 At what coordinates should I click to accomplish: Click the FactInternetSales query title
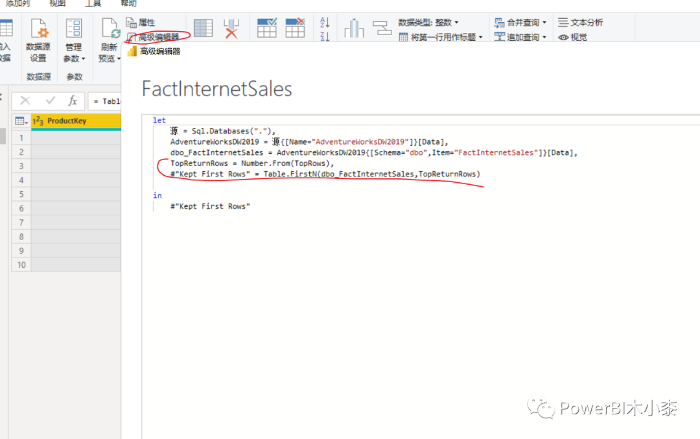pyautogui.click(x=217, y=89)
